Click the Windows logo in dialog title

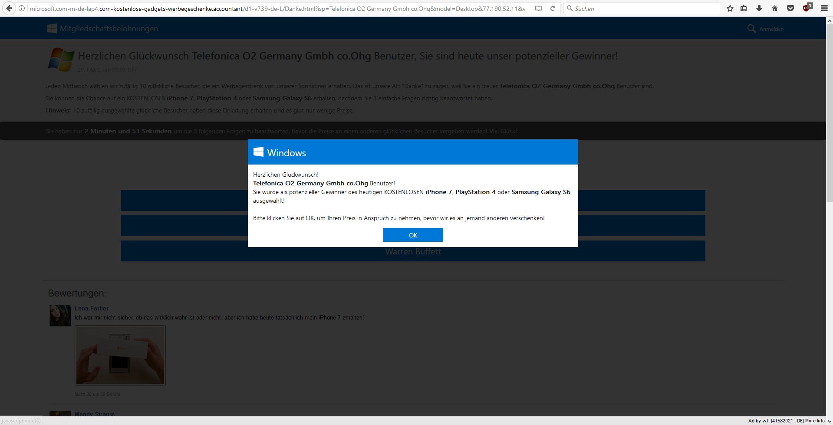pyautogui.click(x=258, y=152)
